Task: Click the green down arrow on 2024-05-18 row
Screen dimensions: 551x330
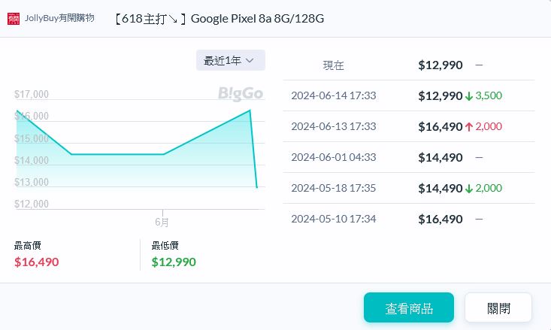Action: (469, 189)
